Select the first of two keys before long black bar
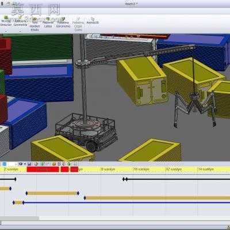 [124, 179]
